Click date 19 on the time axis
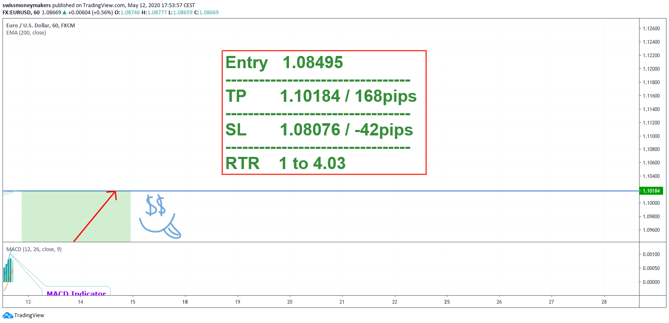 click(x=238, y=302)
